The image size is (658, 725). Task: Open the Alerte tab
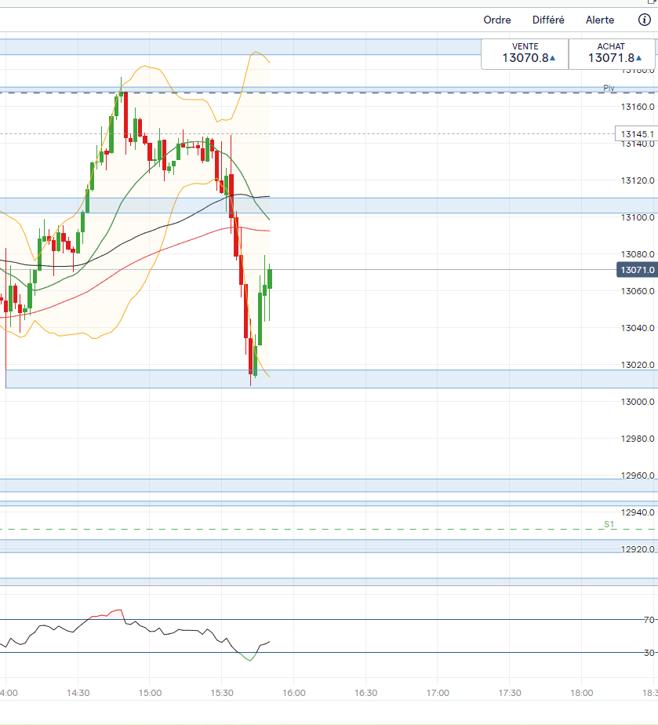click(x=600, y=20)
